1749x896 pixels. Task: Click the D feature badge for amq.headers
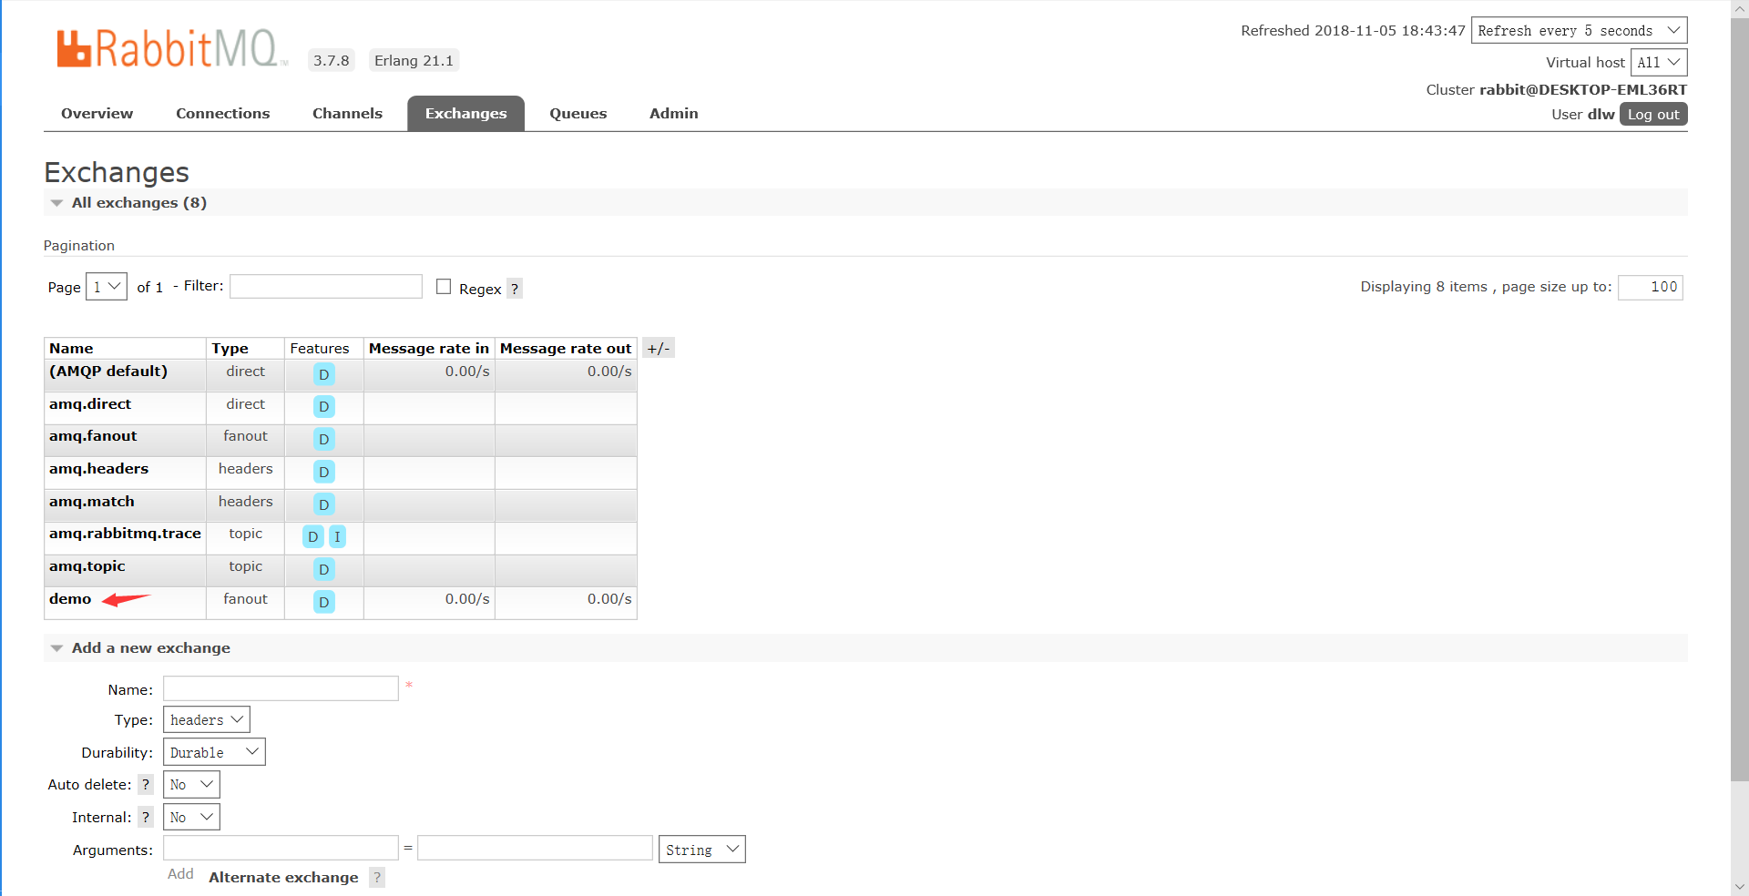(323, 472)
